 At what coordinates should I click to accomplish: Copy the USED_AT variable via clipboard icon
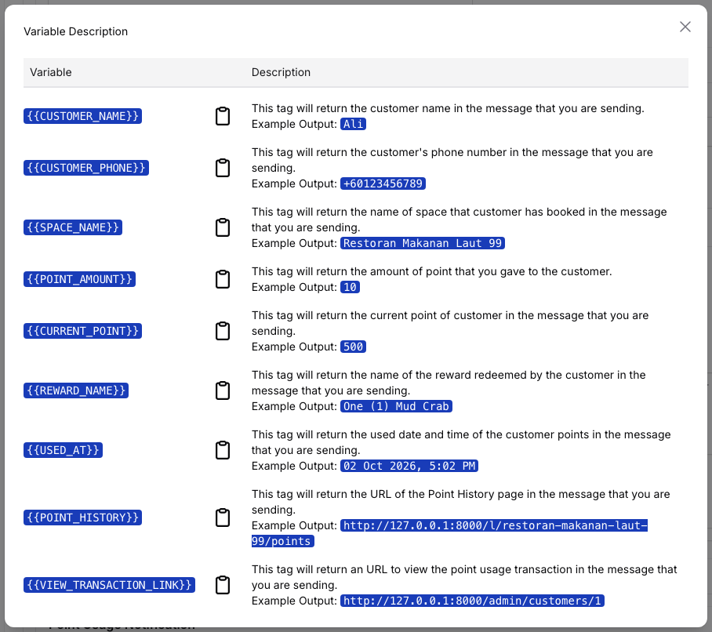click(223, 450)
